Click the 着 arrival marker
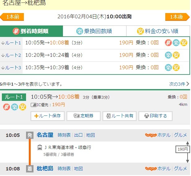This screenshot has height=176, width=191. tap(30, 169)
